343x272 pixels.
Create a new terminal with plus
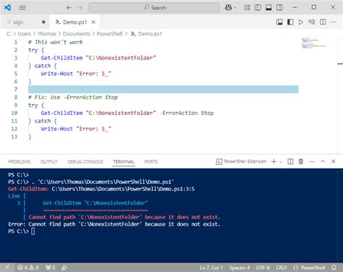[x=274, y=161]
